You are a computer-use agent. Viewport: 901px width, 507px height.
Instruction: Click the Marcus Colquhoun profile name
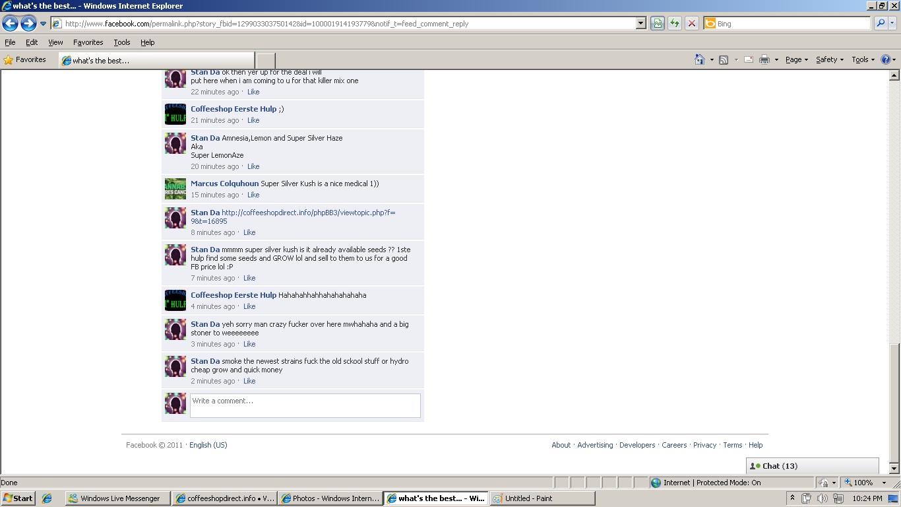(224, 184)
